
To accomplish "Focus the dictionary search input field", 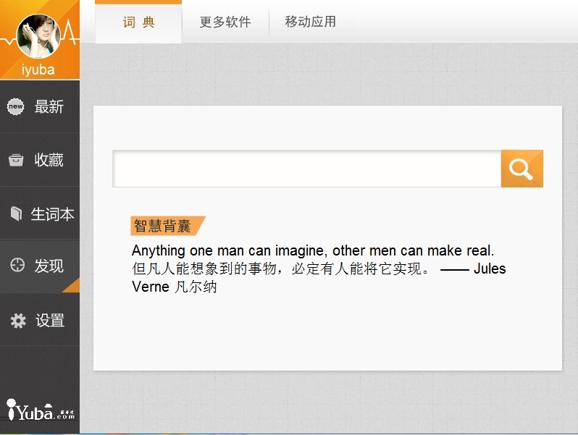I will tap(306, 169).
